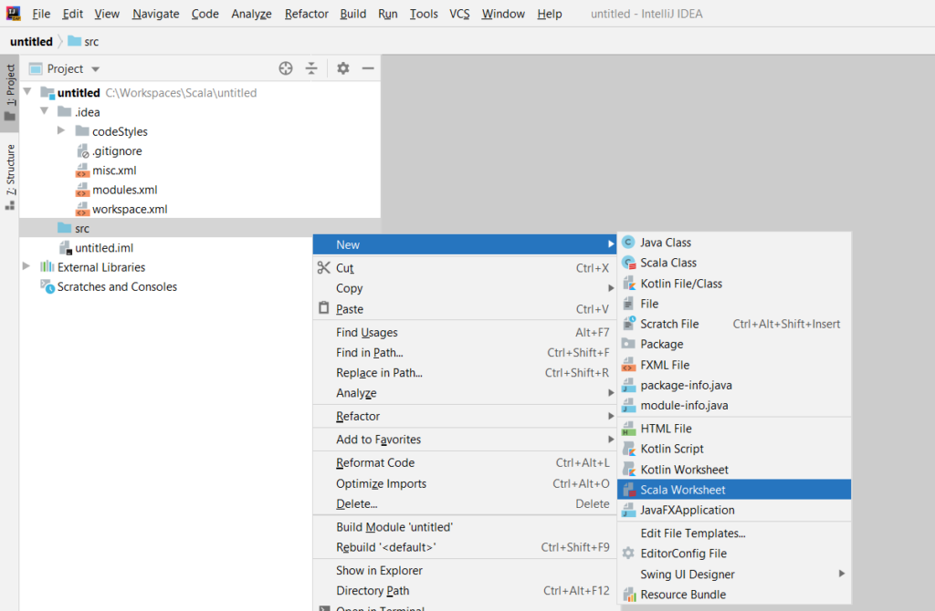
Task: Click the scissors Cut icon
Action: 324,267
